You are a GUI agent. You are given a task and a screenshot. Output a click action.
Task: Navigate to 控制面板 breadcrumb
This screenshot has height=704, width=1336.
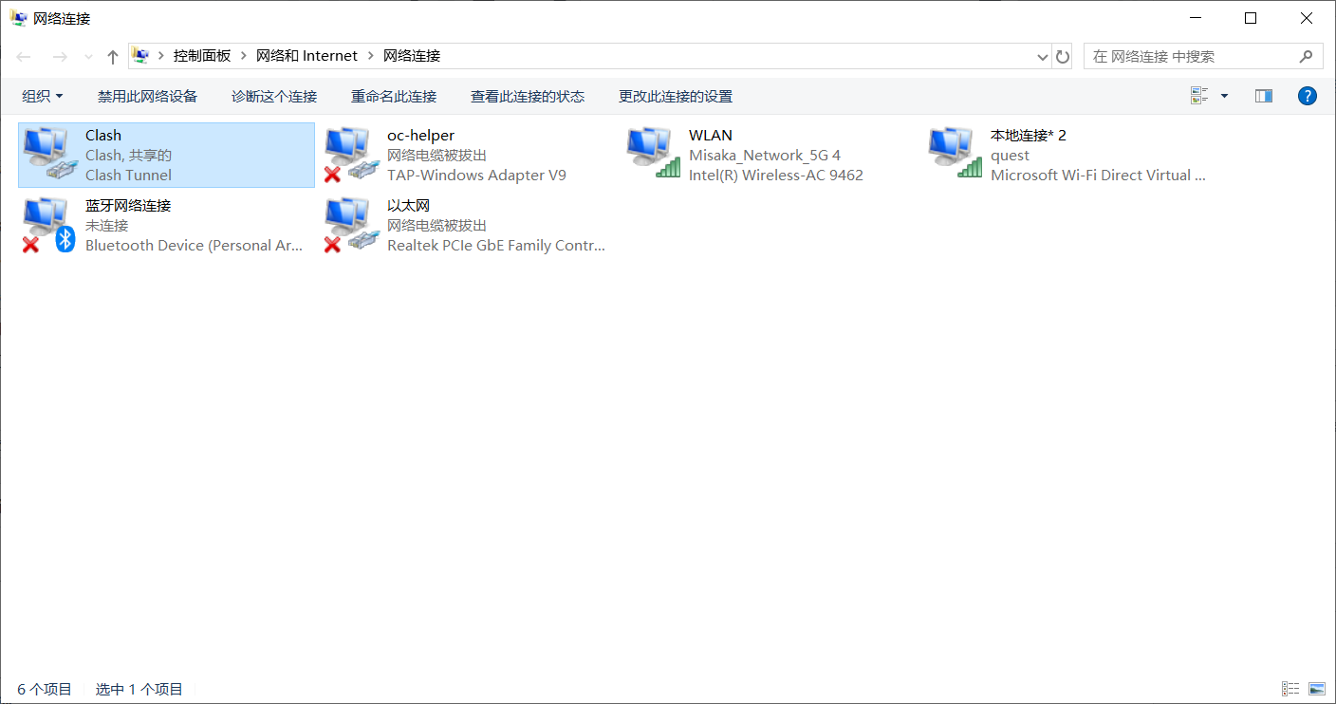(202, 56)
